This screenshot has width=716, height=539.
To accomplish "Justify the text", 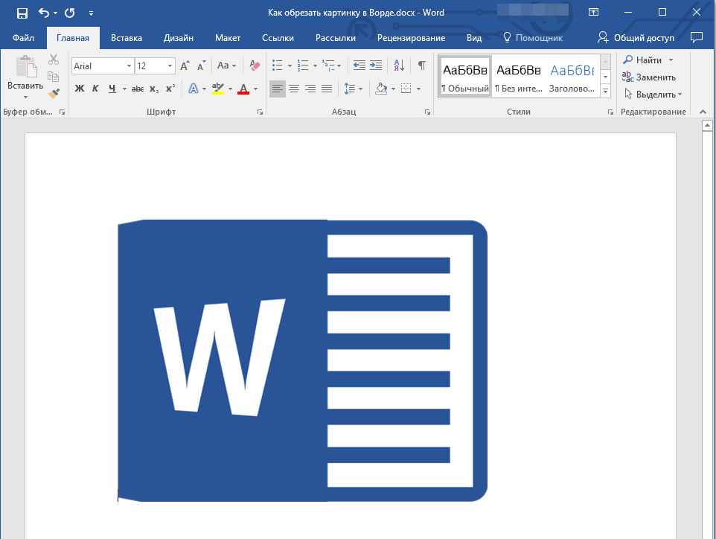I will tap(327, 89).
